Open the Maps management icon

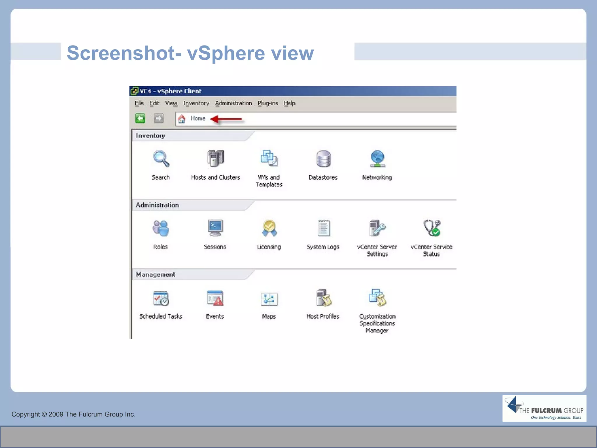click(x=269, y=299)
